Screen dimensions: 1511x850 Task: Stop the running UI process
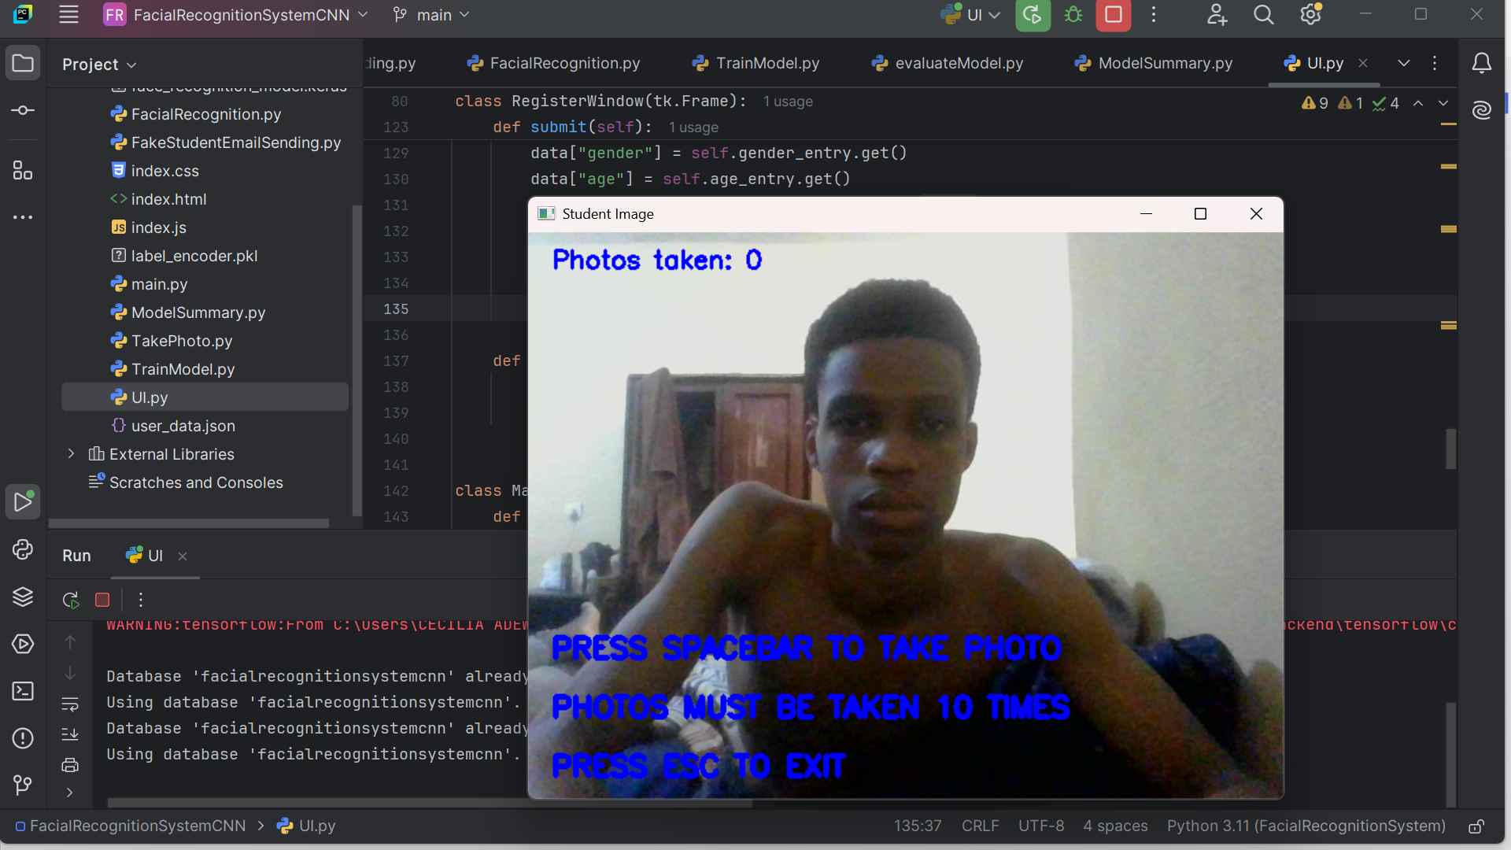[102, 600]
